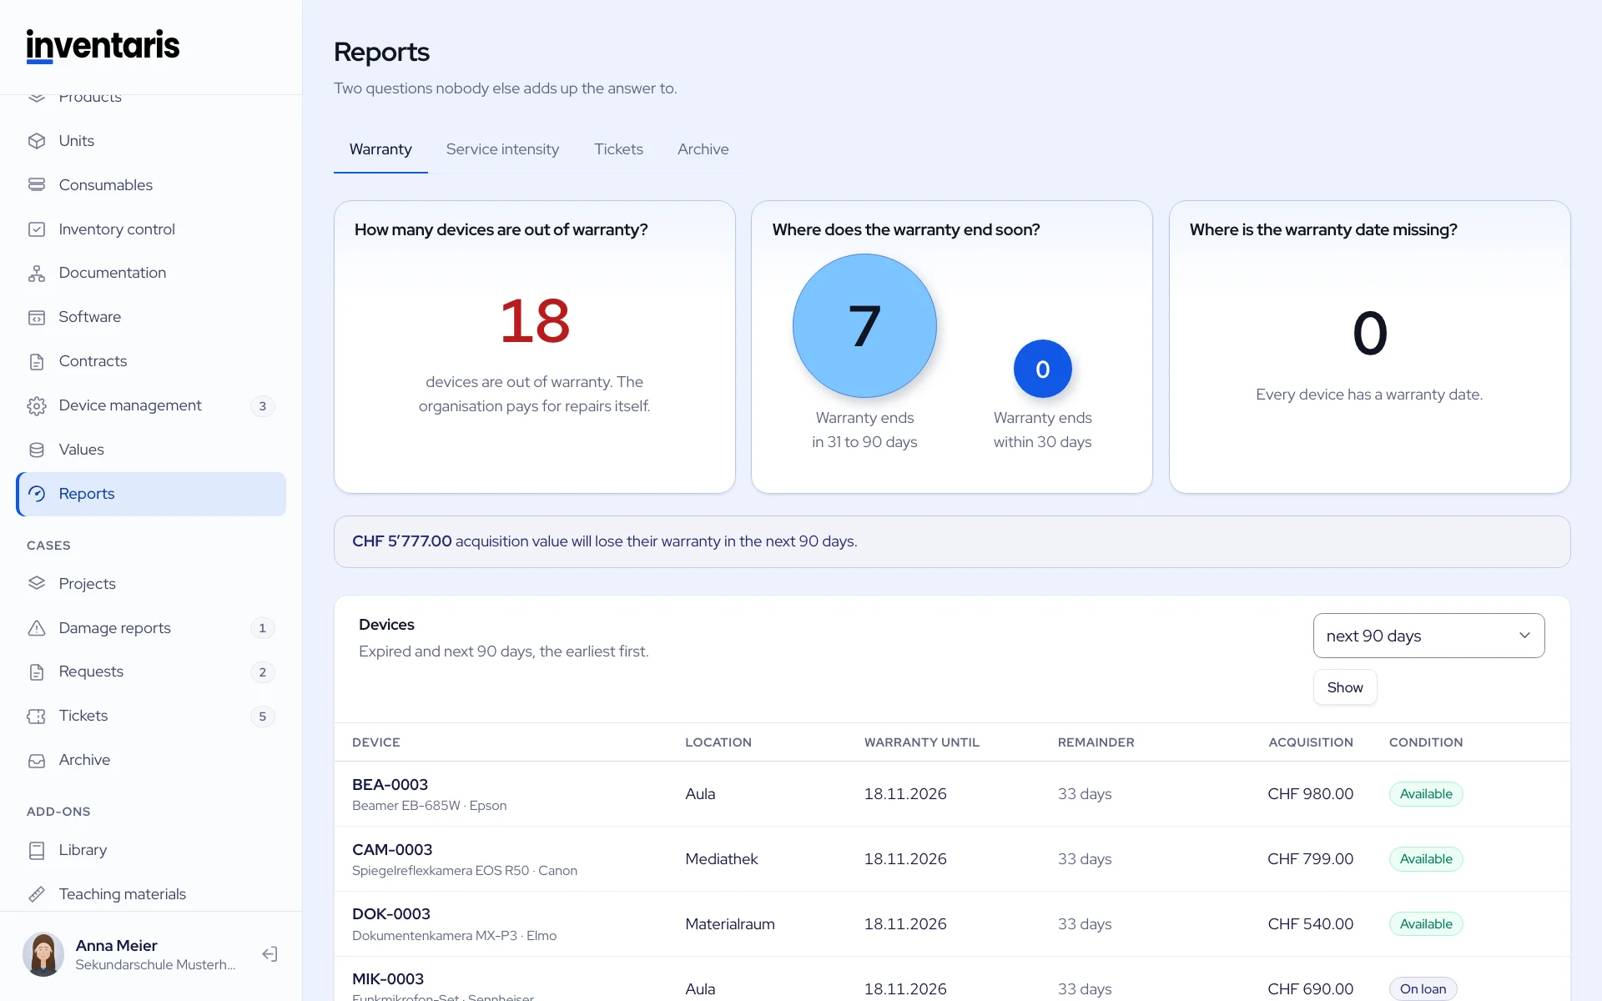The width and height of the screenshot is (1602, 1001).
Task: Click the MIK-0003 device name
Action: click(x=388, y=979)
